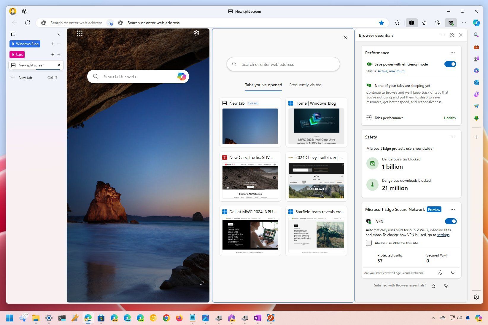488x325 pixels.
Task: Disable Save power with efficiency mode
Action: [450, 64]
